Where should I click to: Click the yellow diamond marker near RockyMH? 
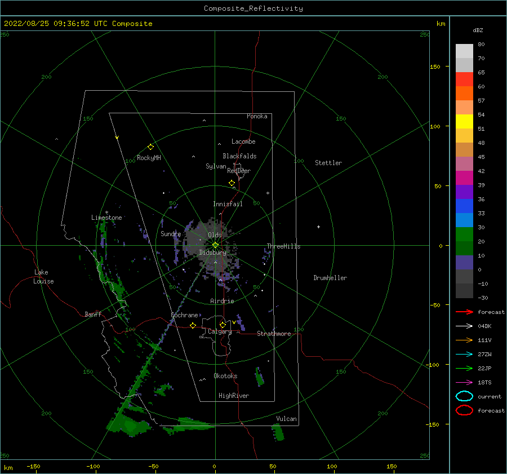pyautogui.click(x=150, y=147)
